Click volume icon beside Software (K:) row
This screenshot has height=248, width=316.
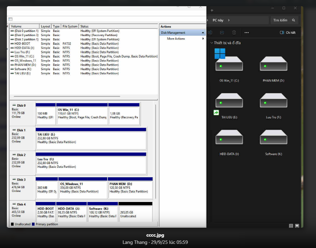tap(12, 69)
